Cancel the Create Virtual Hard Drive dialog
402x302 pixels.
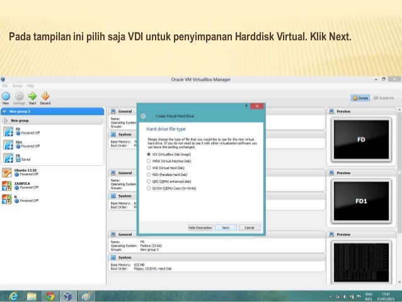click(x=249, y=228)
